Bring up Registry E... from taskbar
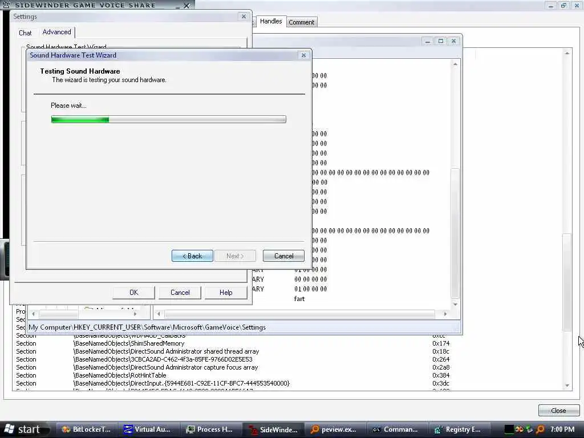584x438 pixels. point(460,429)
